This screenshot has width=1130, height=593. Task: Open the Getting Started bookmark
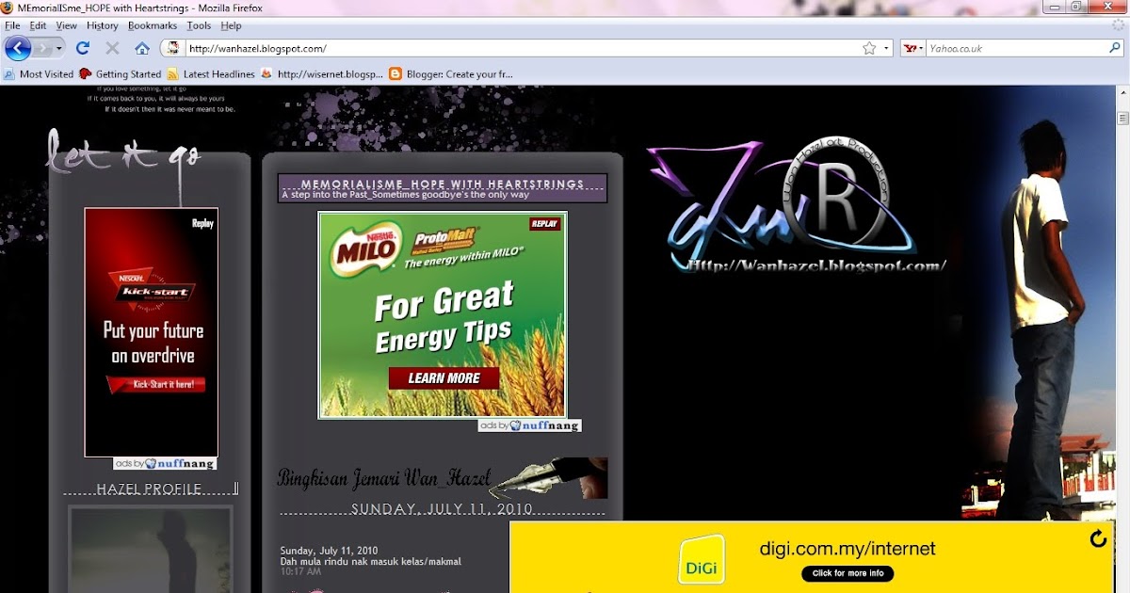click(121, 73)
